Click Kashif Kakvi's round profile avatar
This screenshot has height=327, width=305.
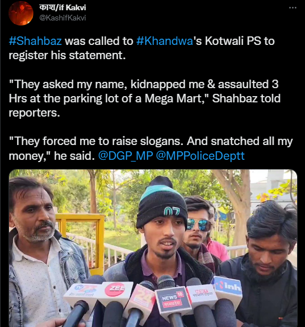click(x=21, y=13)
